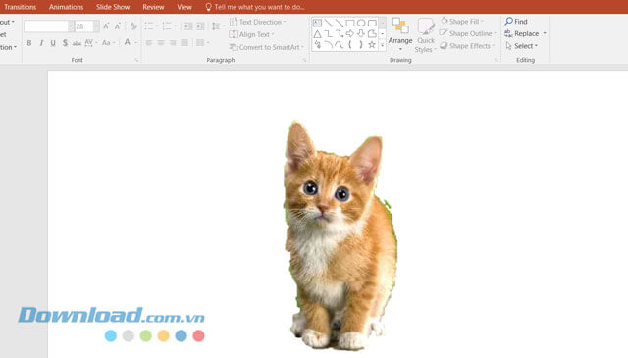Open Quick Styles gallery

(x=425, y=35)
